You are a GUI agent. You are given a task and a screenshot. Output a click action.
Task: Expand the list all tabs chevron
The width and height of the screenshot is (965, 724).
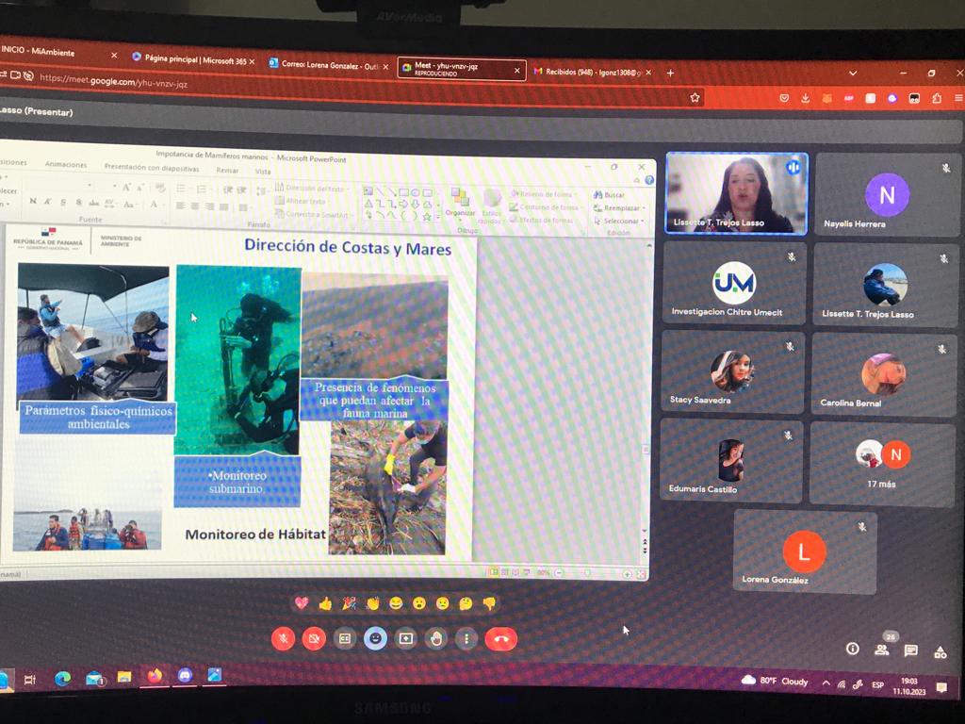click(853, 73)
